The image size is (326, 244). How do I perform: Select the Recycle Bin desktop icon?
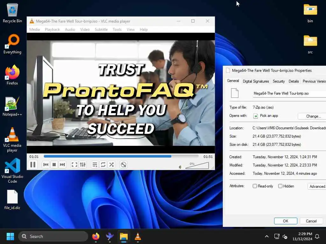12,13
